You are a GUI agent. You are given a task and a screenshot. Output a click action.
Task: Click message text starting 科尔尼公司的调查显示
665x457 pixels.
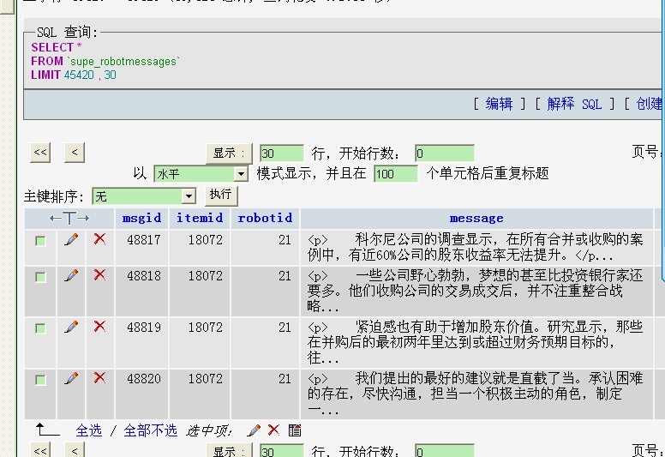click(x=475, y=248)
